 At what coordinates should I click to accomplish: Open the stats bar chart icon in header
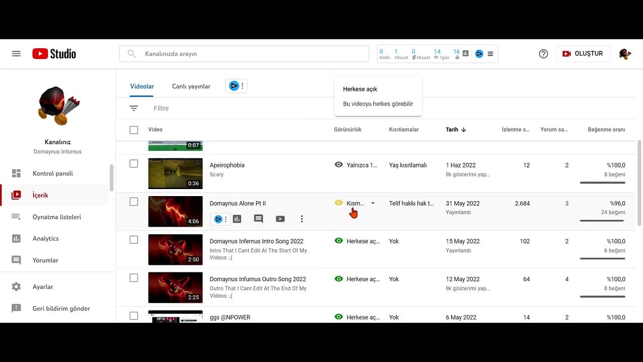click(466, 53)
